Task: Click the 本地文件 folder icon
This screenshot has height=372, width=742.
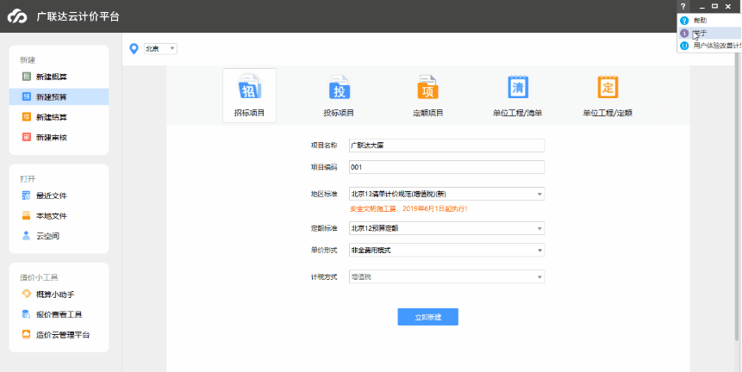Action: (x=27, y=215)
